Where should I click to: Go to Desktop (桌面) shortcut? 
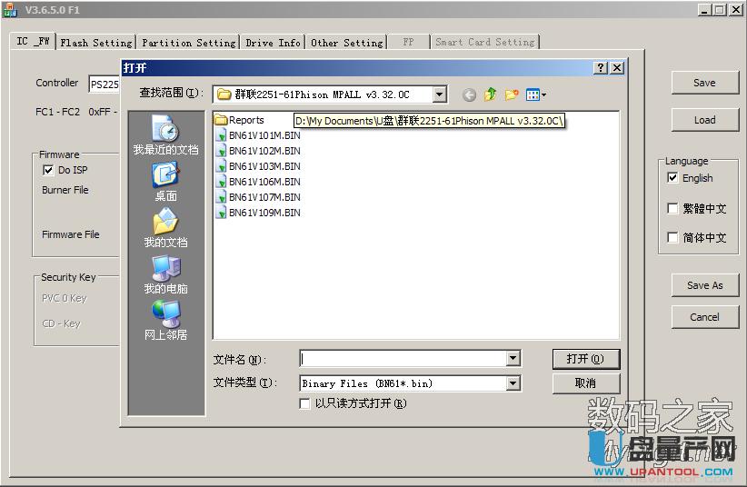(x=165, y=182)
